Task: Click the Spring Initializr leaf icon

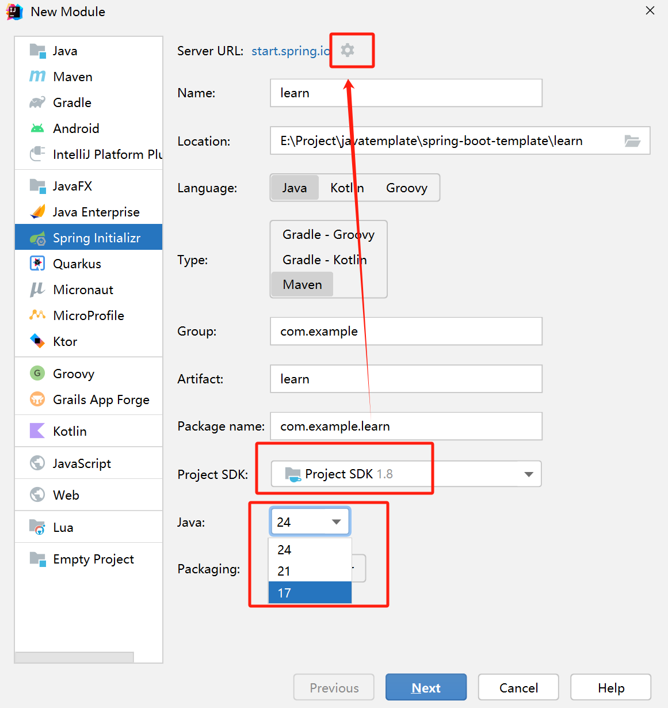Action: (37, 238)
